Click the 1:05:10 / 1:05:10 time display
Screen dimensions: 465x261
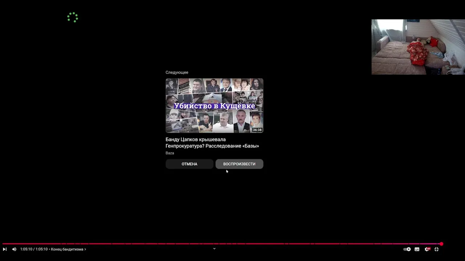point(34,249)
